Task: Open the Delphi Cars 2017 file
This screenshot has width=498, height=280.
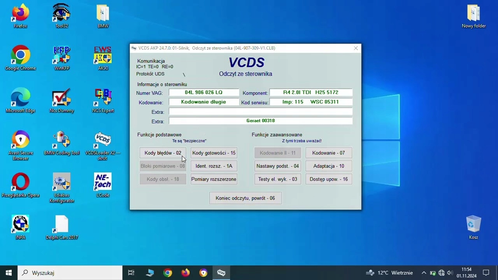Action: [61, 224]
